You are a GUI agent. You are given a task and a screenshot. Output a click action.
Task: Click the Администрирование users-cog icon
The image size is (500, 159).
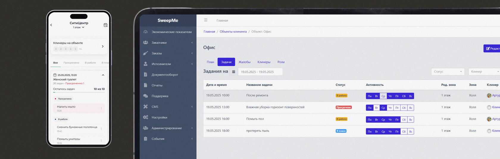pyautogui.click(x=146, y=128)
